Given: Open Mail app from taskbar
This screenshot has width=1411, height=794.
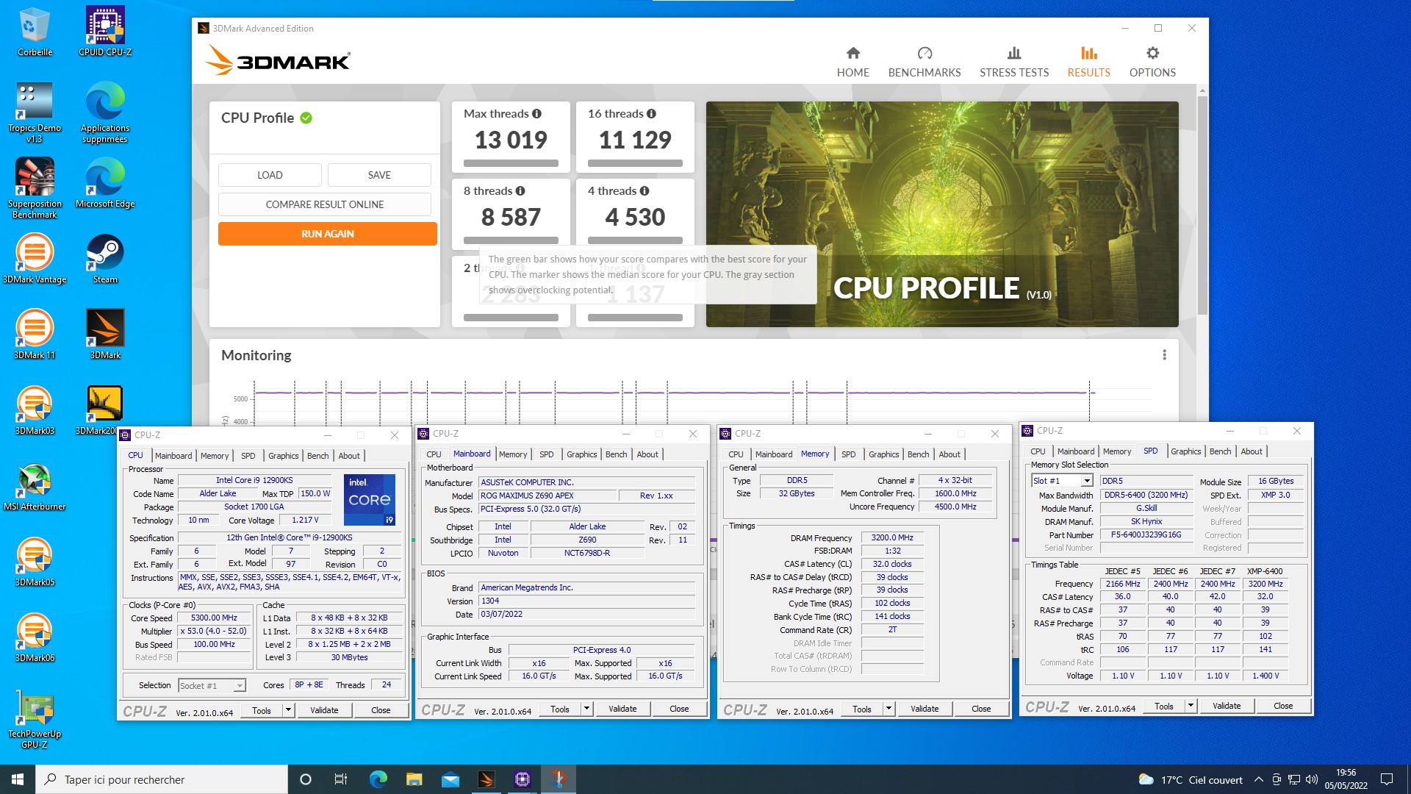Looking at the screenshot, I should point(450,779).
